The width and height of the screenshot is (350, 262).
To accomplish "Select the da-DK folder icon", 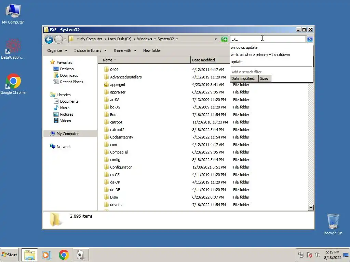I will click(106, 182).
